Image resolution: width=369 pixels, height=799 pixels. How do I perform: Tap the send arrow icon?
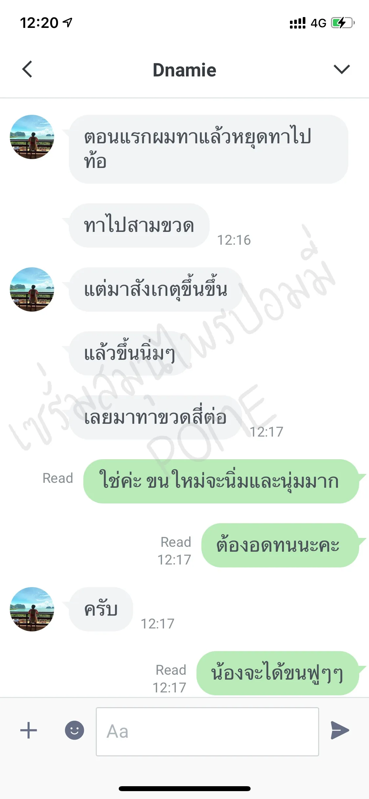pos(340,730)
